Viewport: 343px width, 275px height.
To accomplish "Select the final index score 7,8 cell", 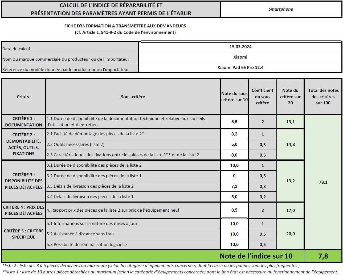I will tap(323, 256).
